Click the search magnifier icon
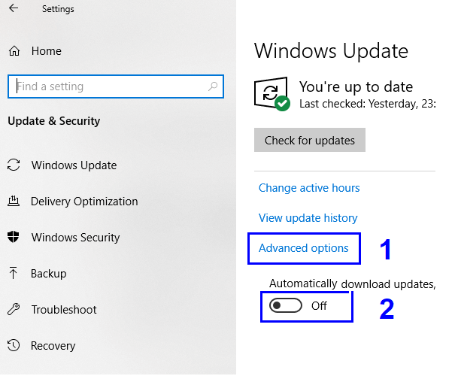The height and width of the screenshot is (379, 455). pos(213,86)
